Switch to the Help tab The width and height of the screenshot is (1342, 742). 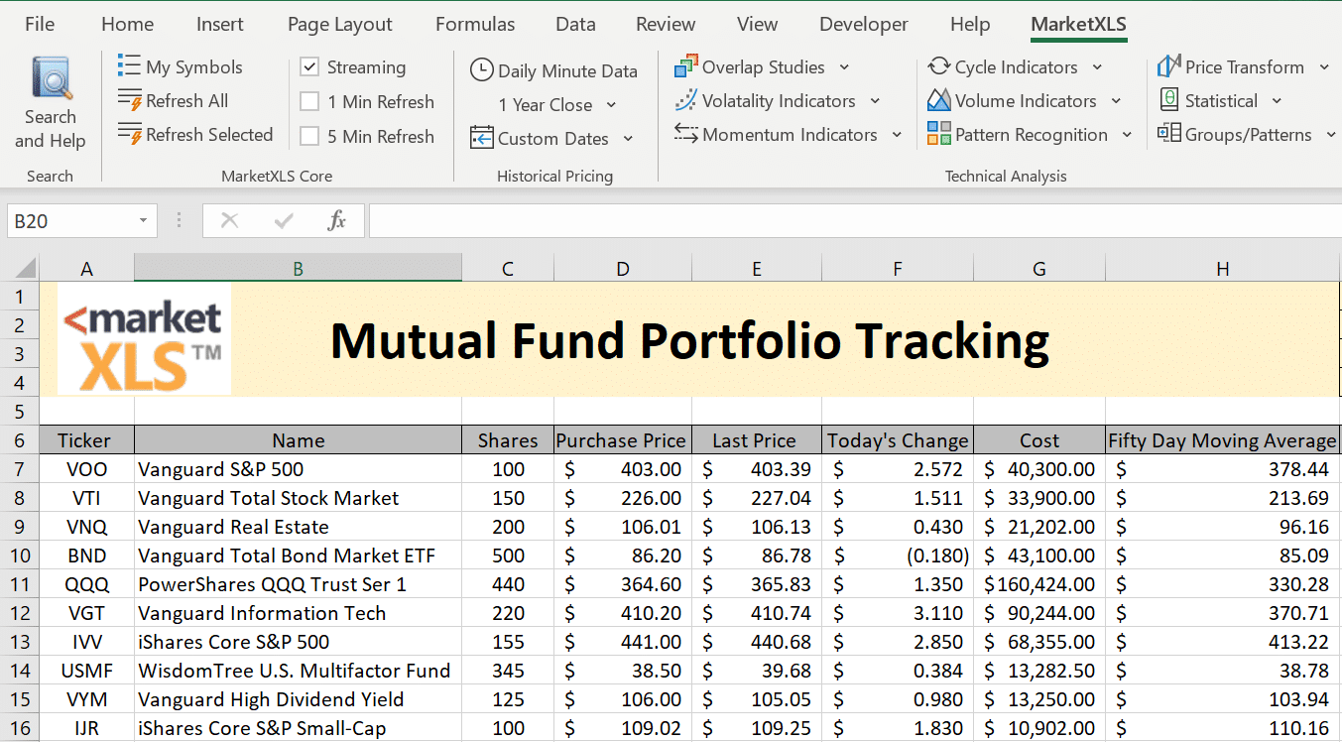(x=970, y=24)
